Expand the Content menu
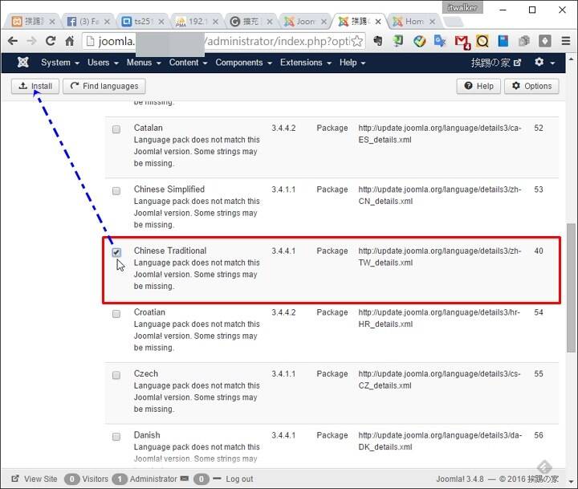This screenshot has height=489, width=578. pos(188,63)
